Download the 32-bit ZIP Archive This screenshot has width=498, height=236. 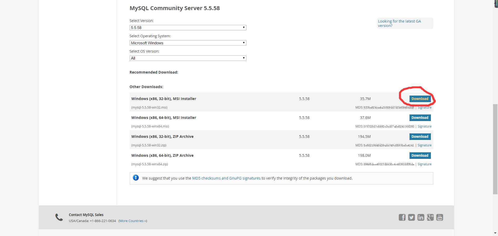[420, 137]
